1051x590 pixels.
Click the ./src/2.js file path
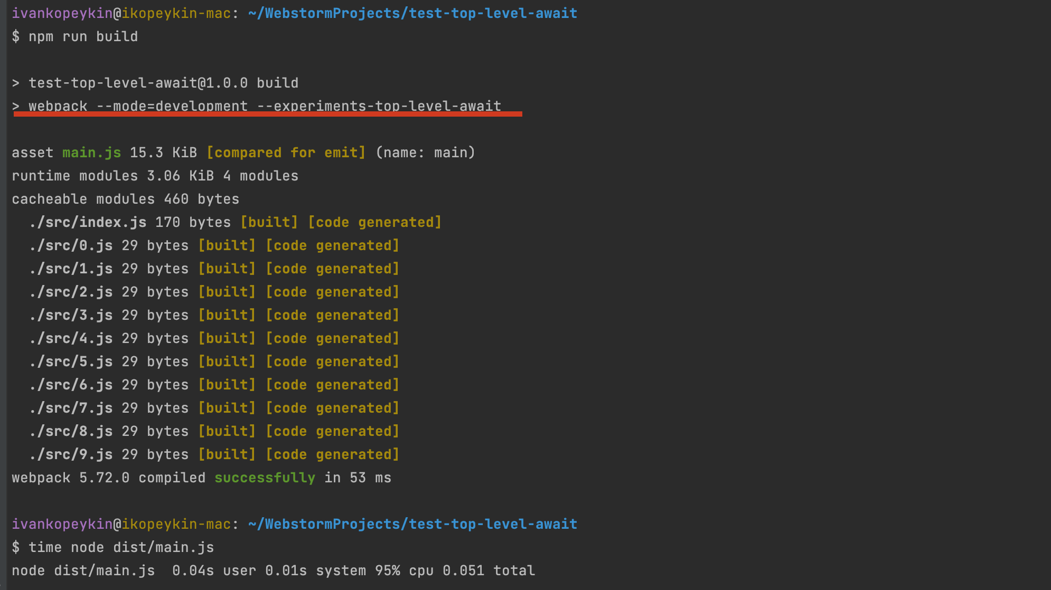point(71,292)
